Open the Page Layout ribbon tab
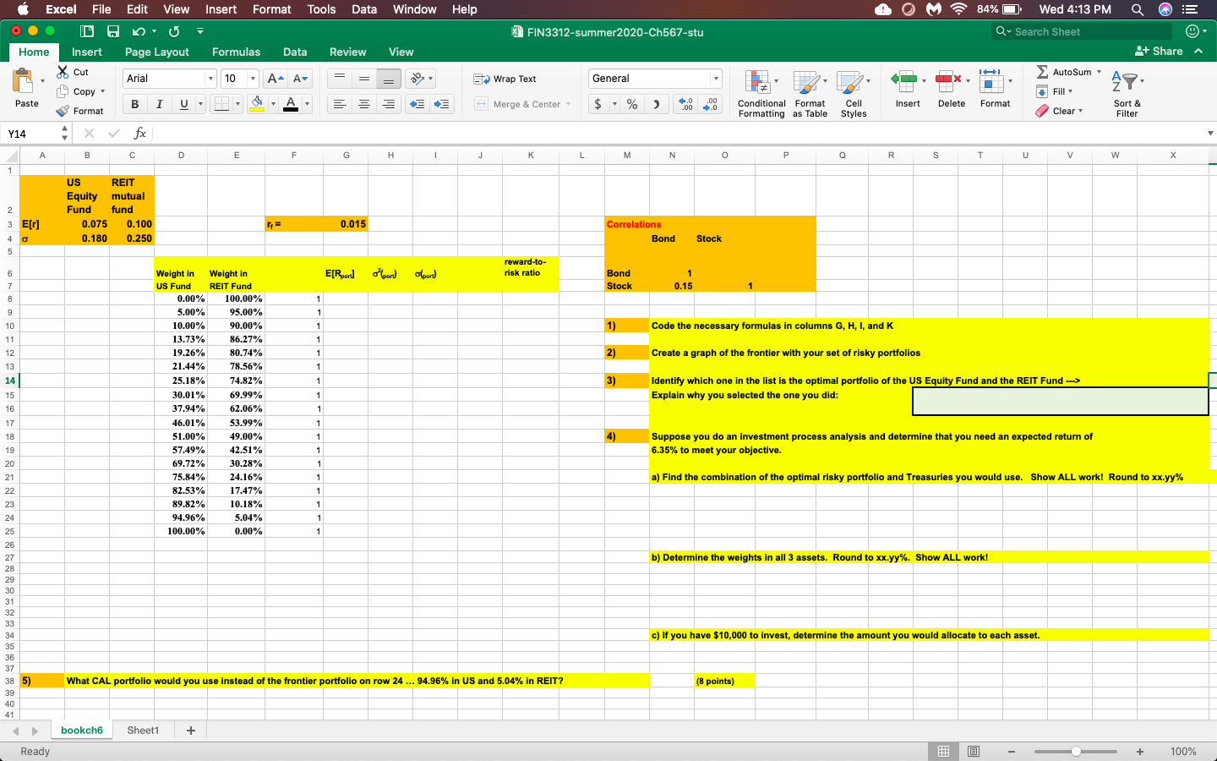 (x=157, y=52)
